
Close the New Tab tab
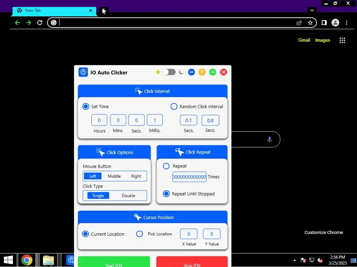[x=91, y=10]
